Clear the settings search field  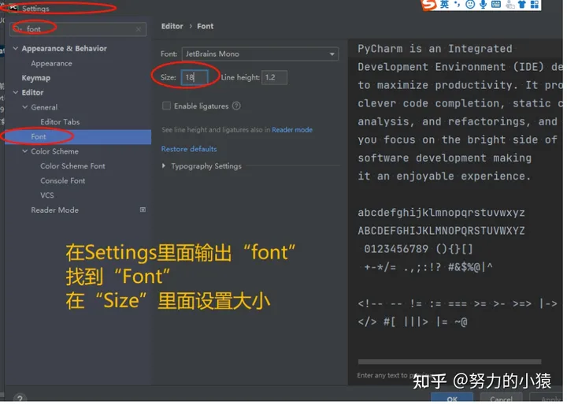click(139, 29)
